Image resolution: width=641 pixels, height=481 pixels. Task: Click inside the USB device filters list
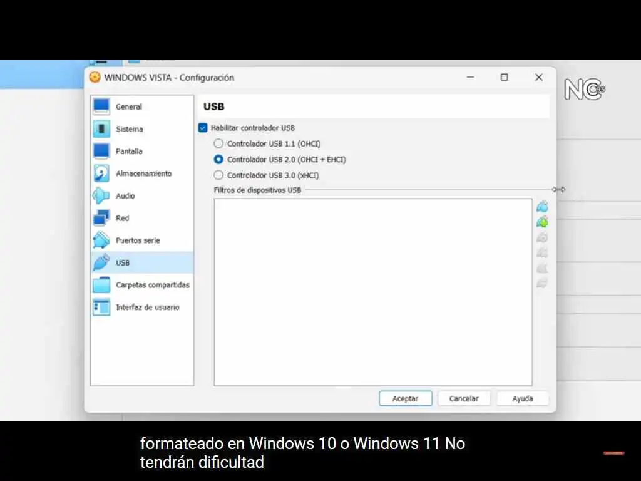point(373,292)
